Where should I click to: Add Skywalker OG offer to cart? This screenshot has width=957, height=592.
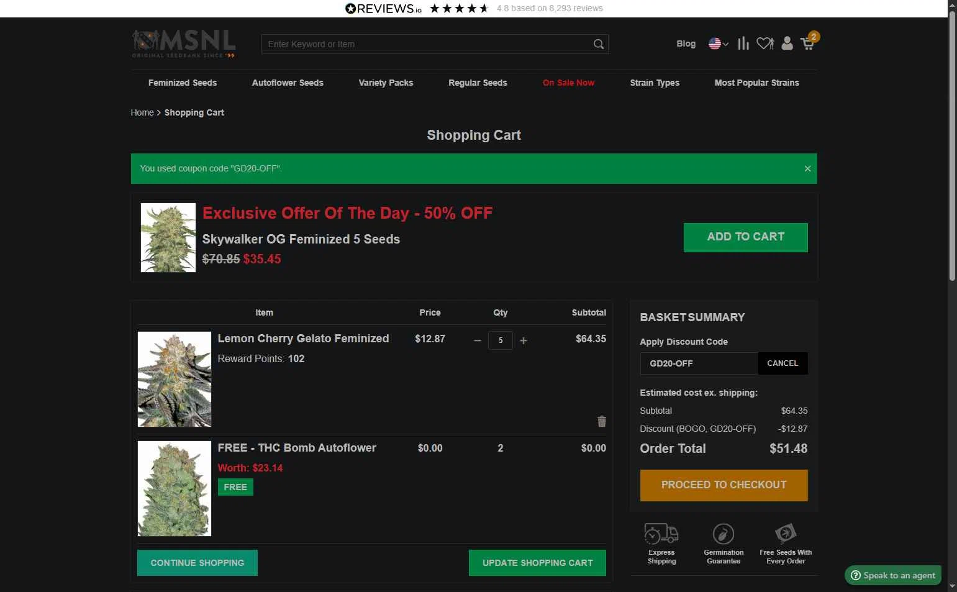tap(745, 237)
